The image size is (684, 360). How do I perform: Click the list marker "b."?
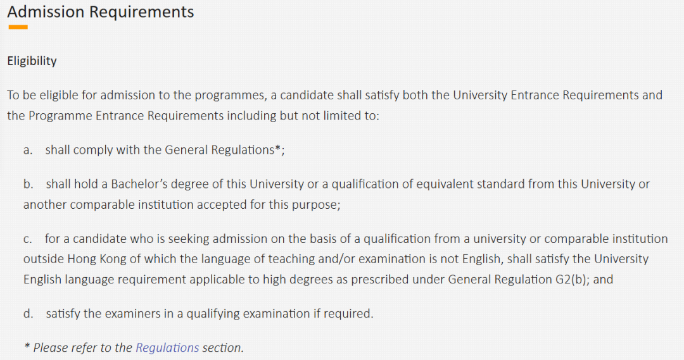28,184
